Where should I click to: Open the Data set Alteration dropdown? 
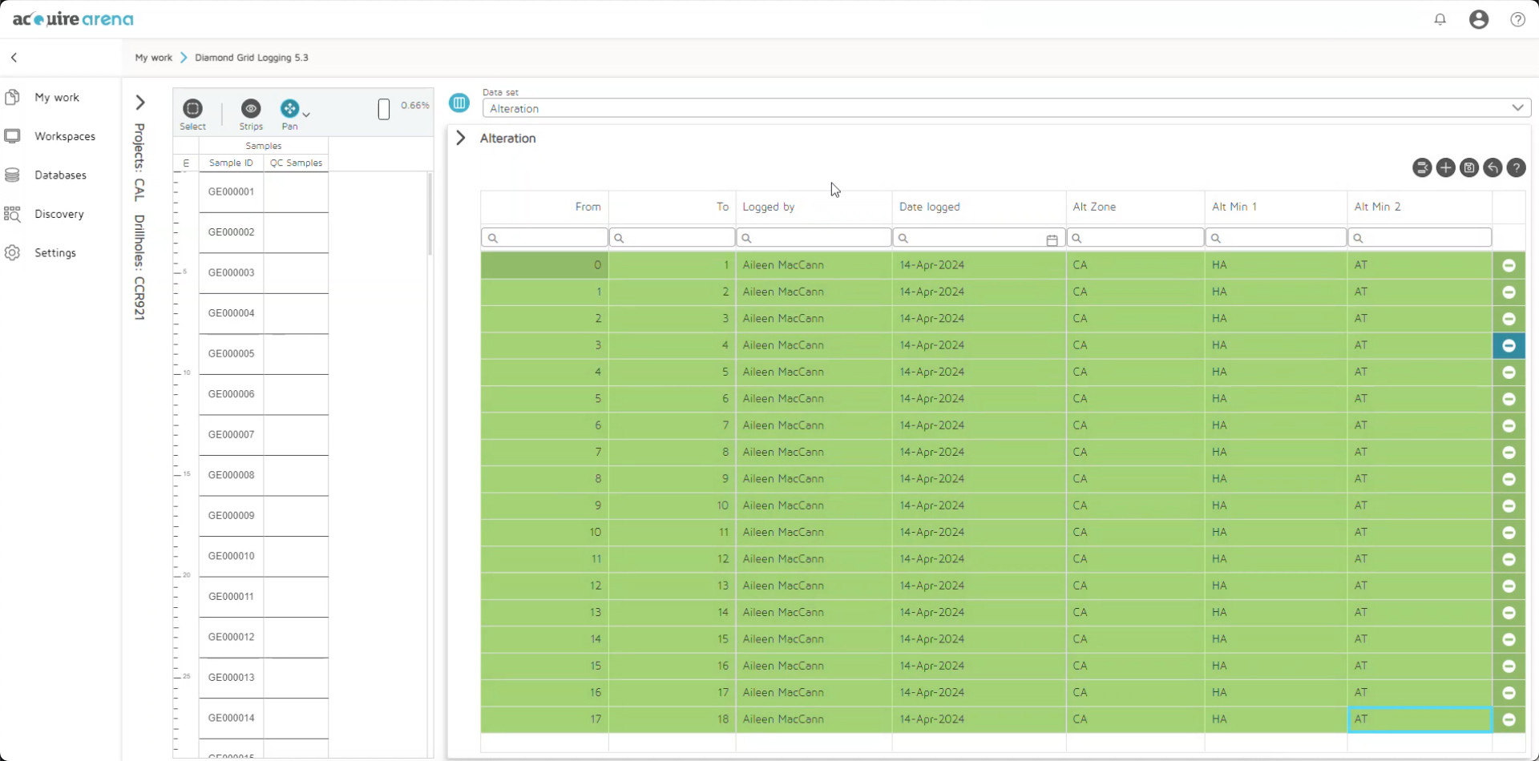[1005, 108]
